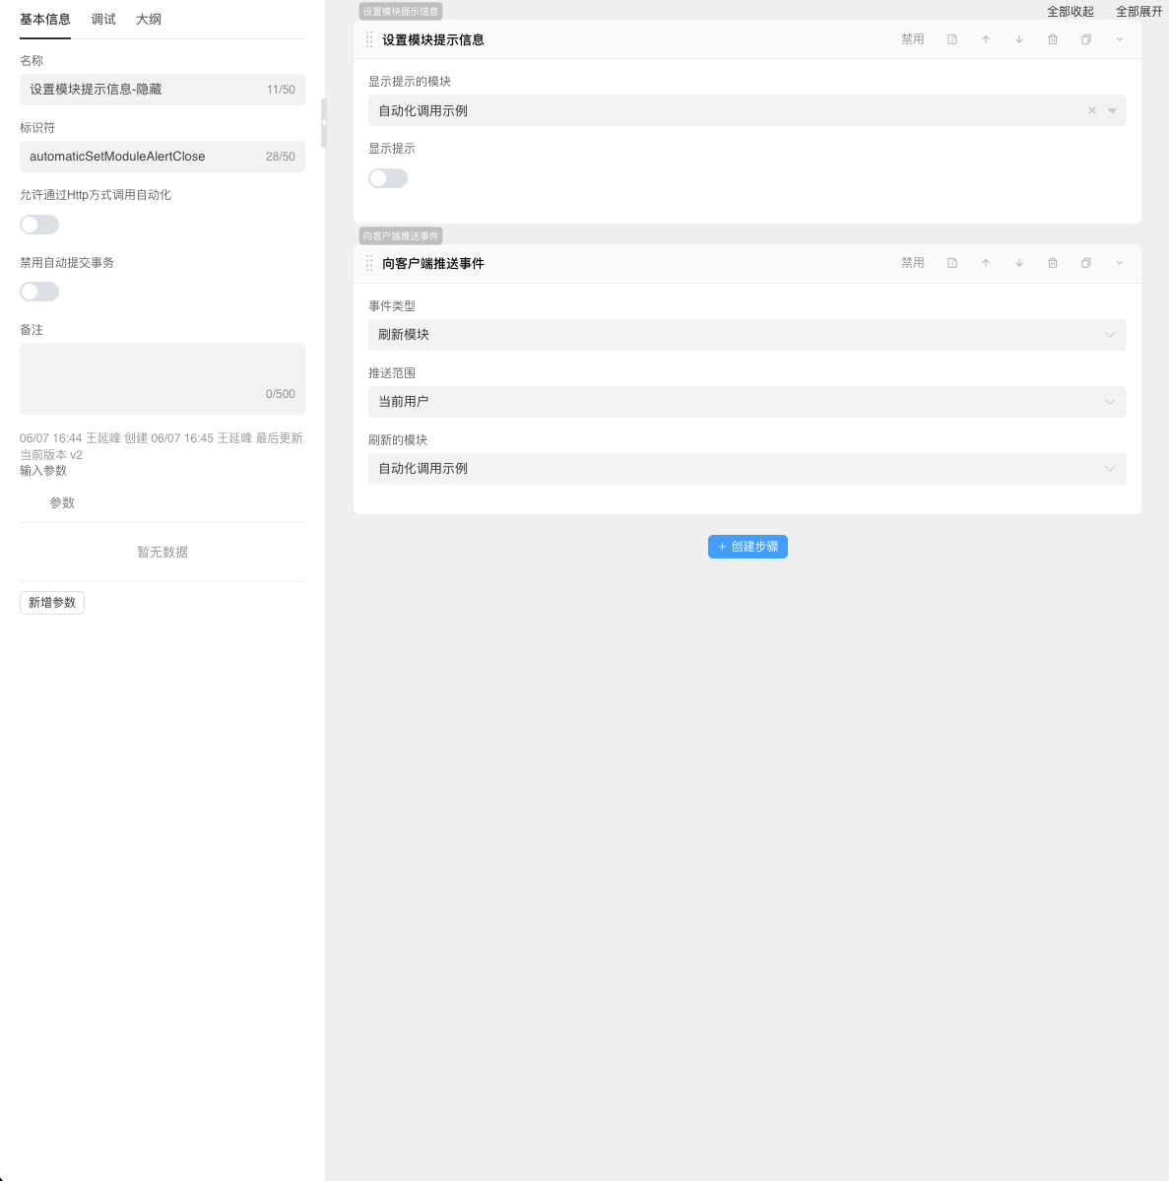Click the 新增参数 button
The image size is (1169, 1181).
point(52,602)
